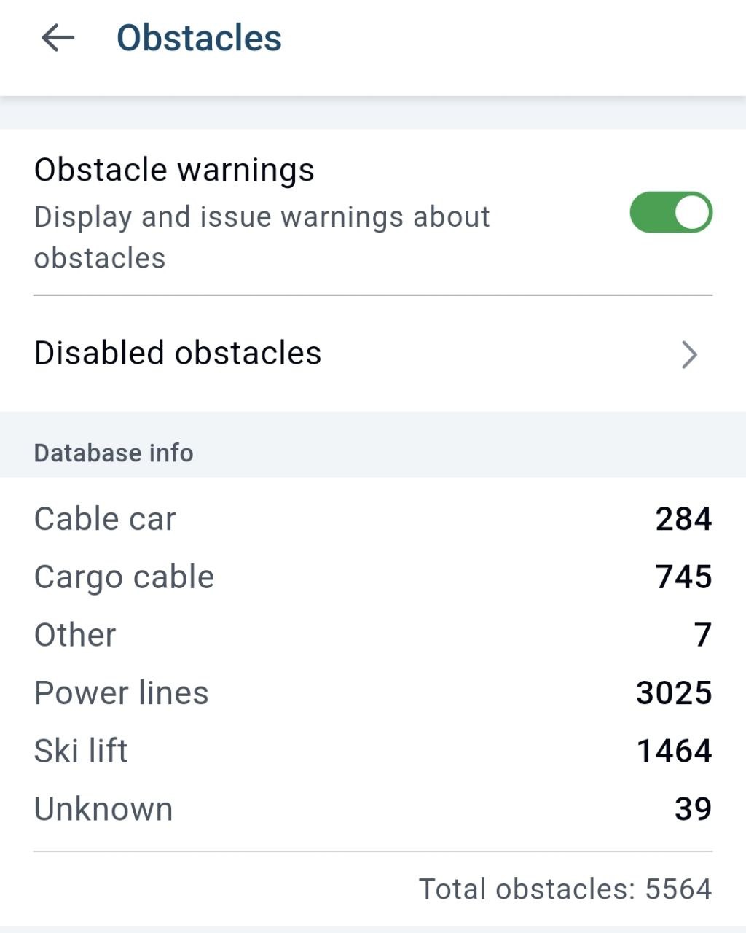Tap the Cable car row label
Screen dimensions: 746x933
click(x=105, y=519)
